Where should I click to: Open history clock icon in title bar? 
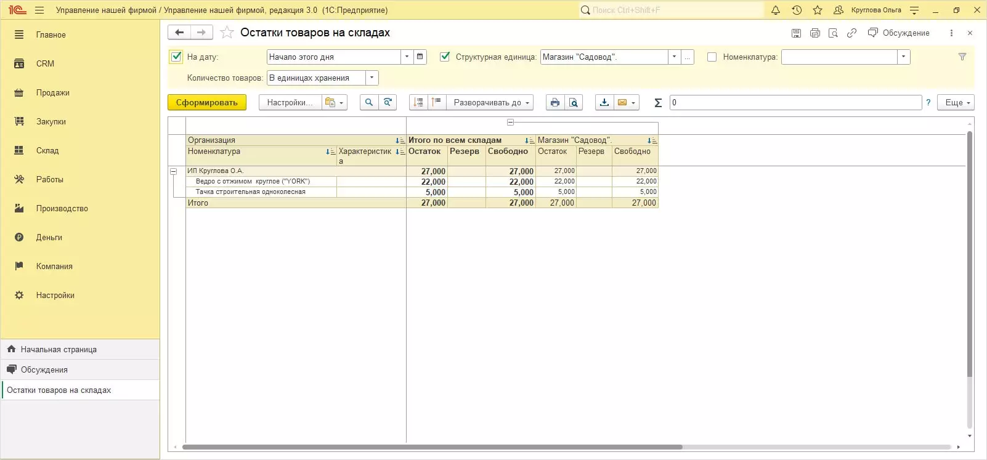click(x=797, y=10)
